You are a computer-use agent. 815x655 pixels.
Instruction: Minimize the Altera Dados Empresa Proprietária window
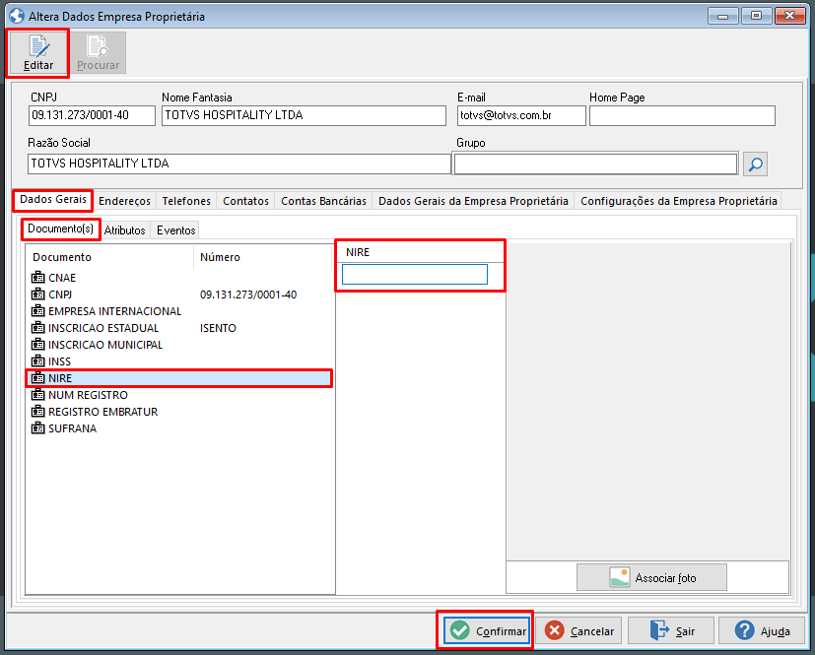tap(722, 16)
